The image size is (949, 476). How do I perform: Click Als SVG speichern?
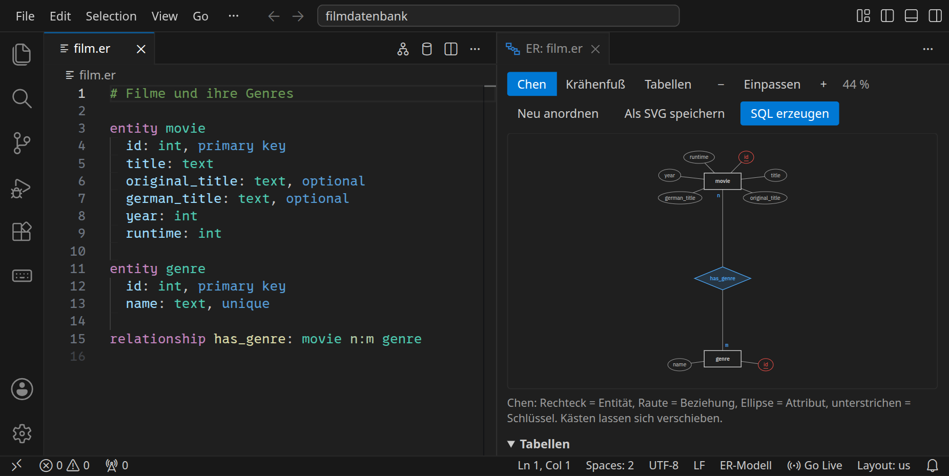pos(674,113)
